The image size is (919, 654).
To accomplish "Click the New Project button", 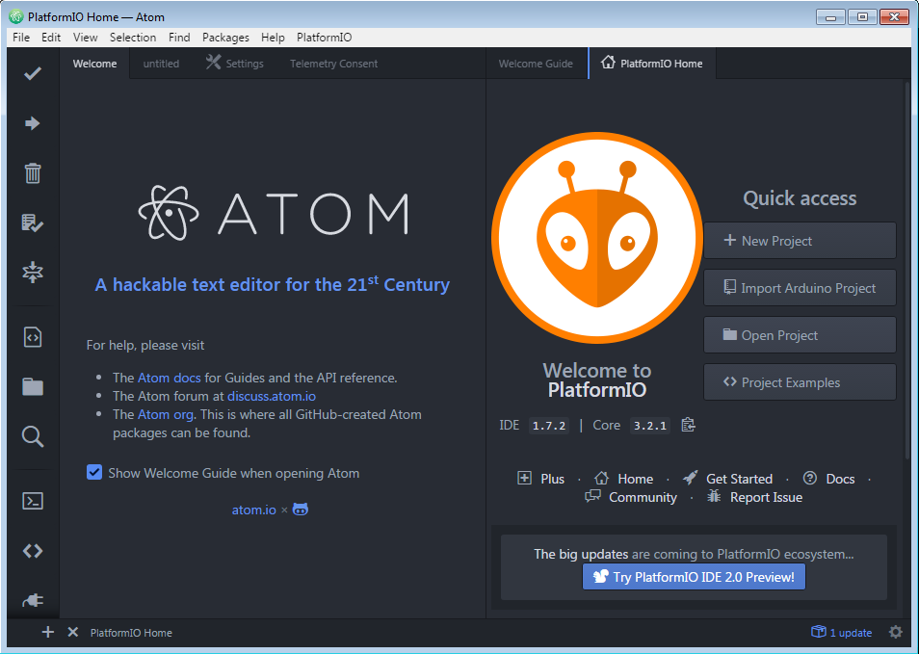I will pos(800,240).
